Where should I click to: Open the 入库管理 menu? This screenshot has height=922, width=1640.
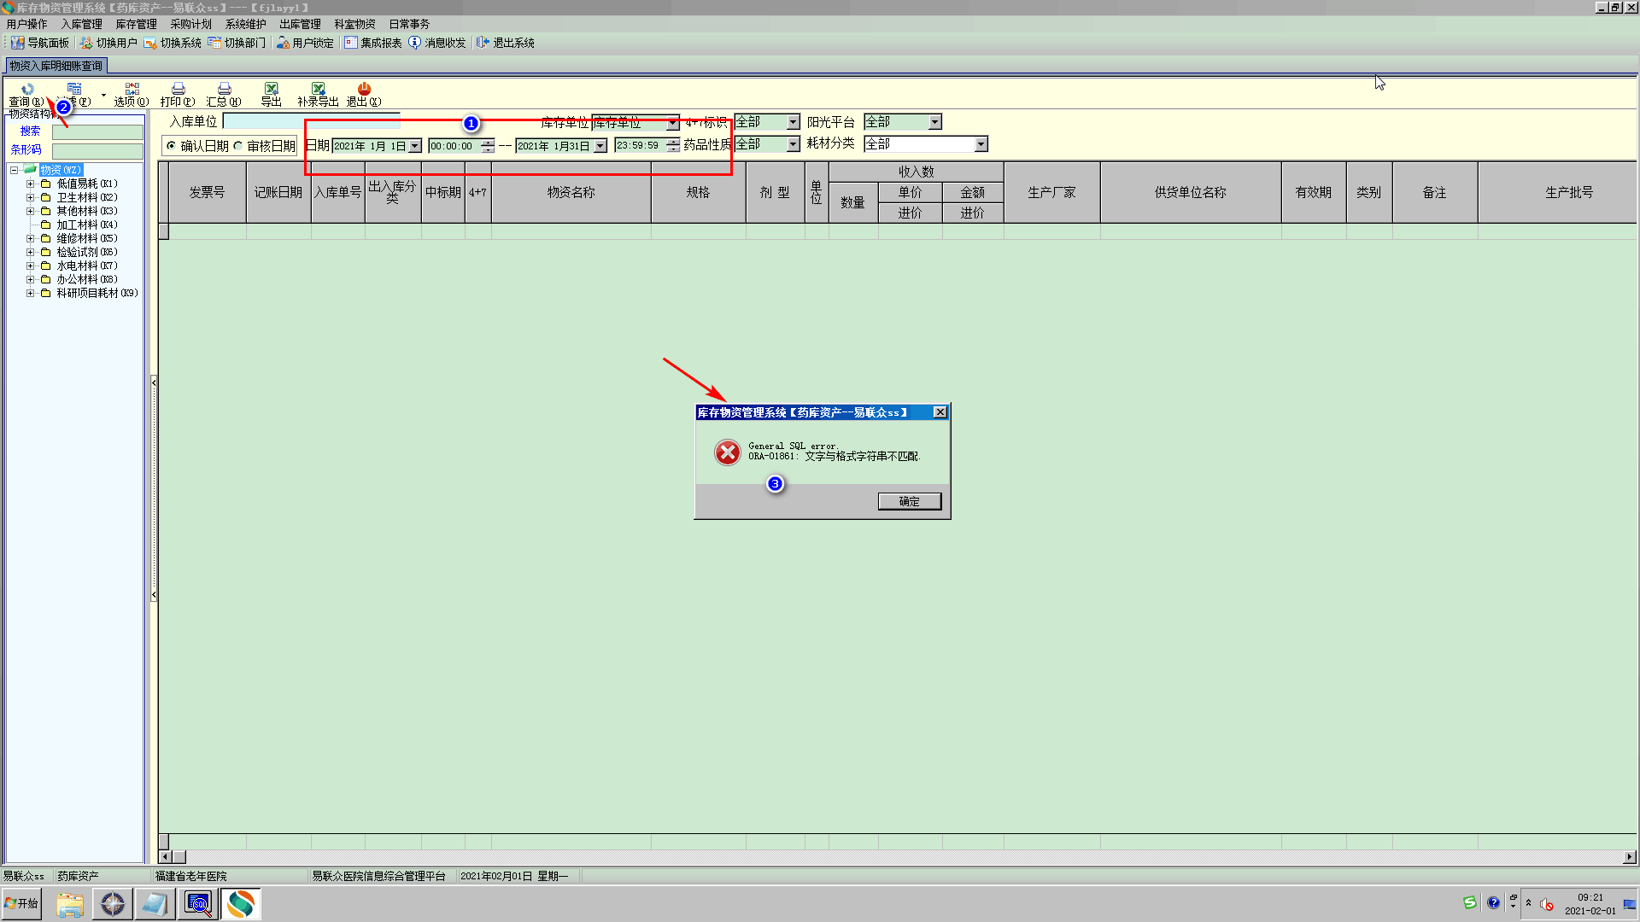[81, 24]
